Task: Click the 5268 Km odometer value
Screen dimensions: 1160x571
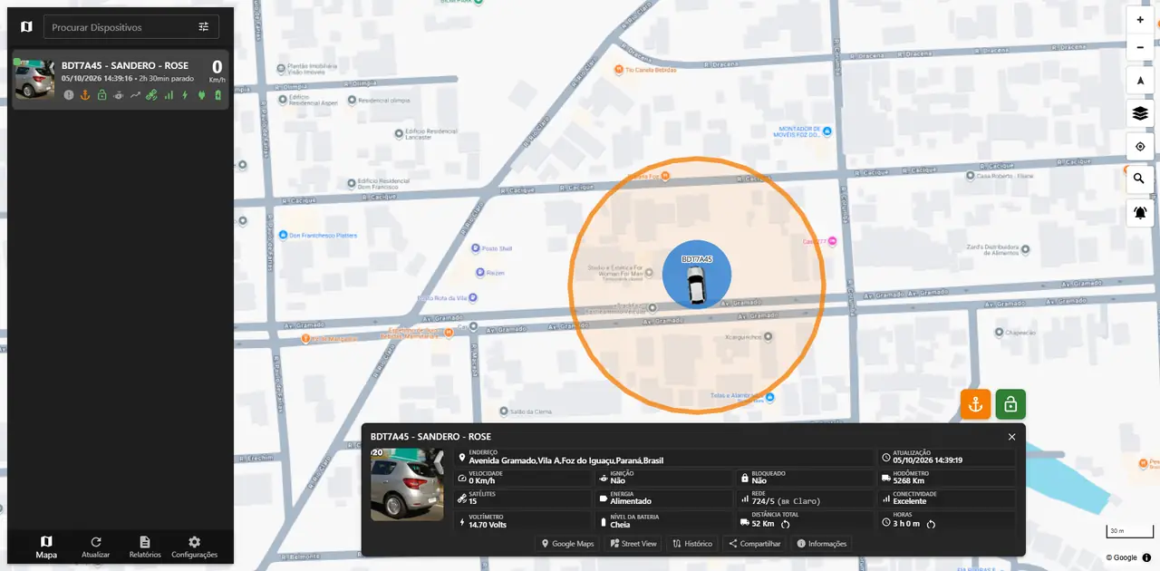Action: 908,480
